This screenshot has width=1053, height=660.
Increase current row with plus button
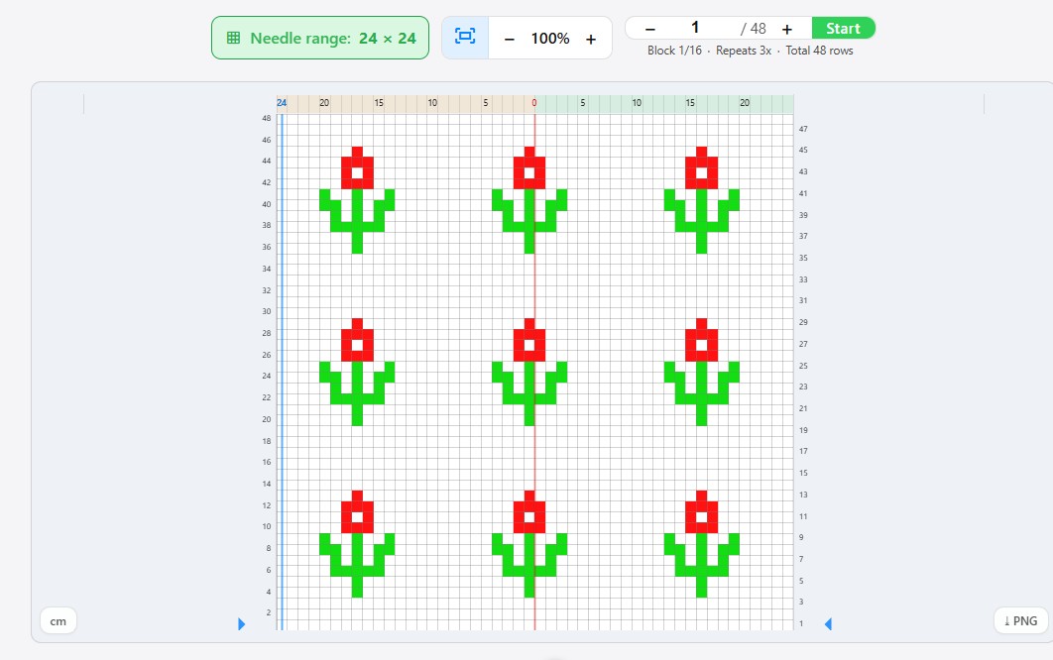coord(787,29)
